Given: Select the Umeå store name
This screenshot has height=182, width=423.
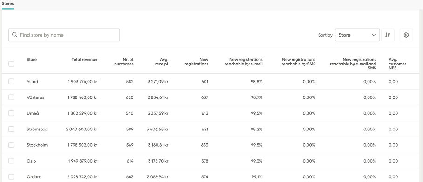Looking at the screenshot, I should coord(33,113).
